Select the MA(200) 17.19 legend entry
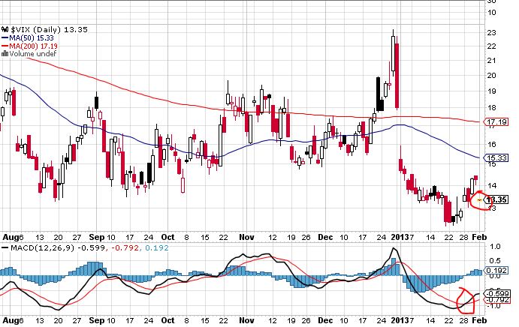 point(34,46)
